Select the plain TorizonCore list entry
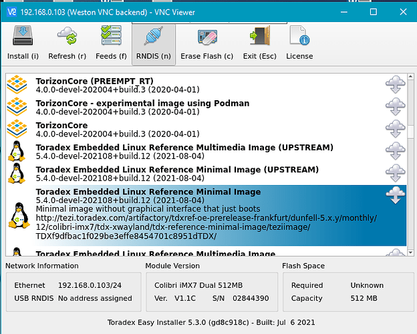This screenshot has height=334, width=417. 206,129
